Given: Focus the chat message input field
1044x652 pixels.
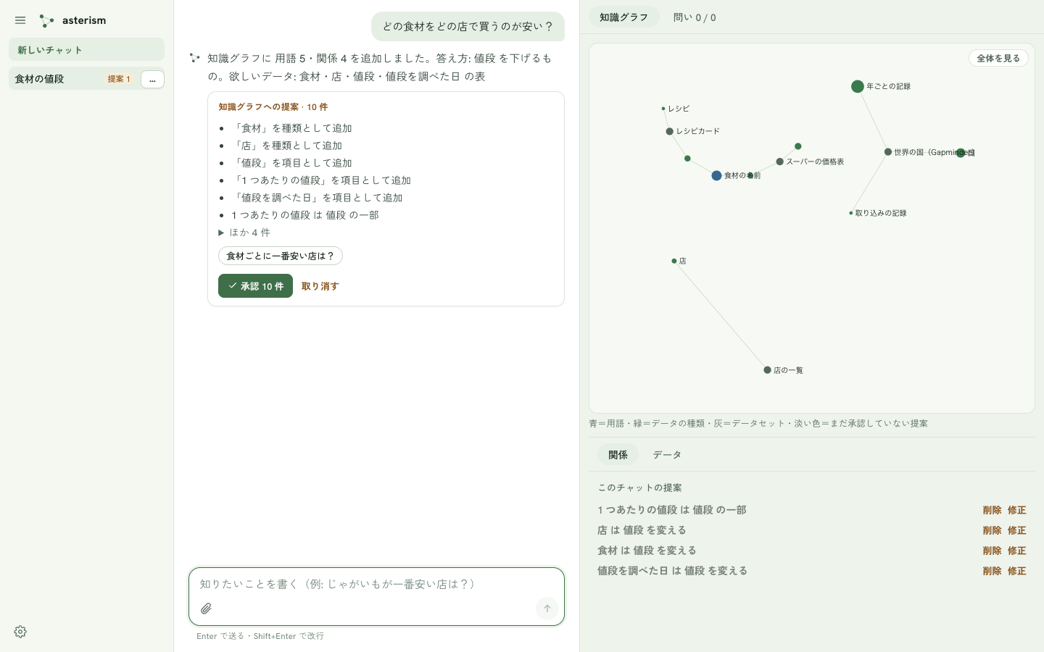Looking at the screenshot, I should tap(376, 584).
